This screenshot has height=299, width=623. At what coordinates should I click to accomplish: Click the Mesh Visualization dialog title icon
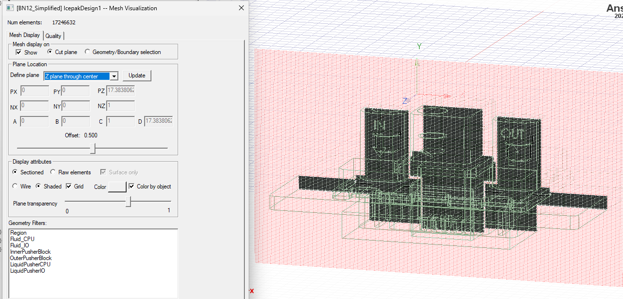click(10, 8)
